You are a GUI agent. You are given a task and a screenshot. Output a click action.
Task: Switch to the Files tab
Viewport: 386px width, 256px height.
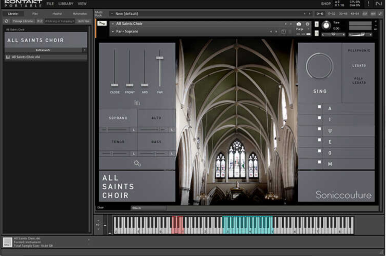[x=35, y=14]
